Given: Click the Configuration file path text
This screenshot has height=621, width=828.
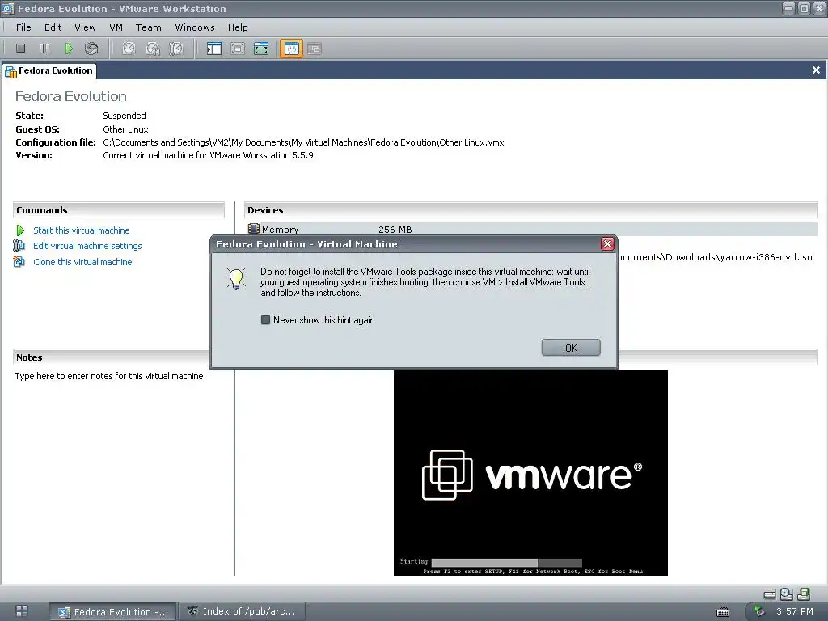Looking at the screenshot, I should (303, 142).
